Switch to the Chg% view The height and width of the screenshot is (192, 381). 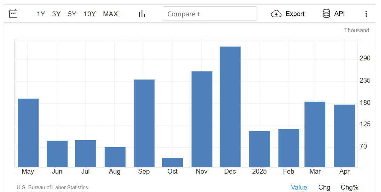[x=349, y=187]
